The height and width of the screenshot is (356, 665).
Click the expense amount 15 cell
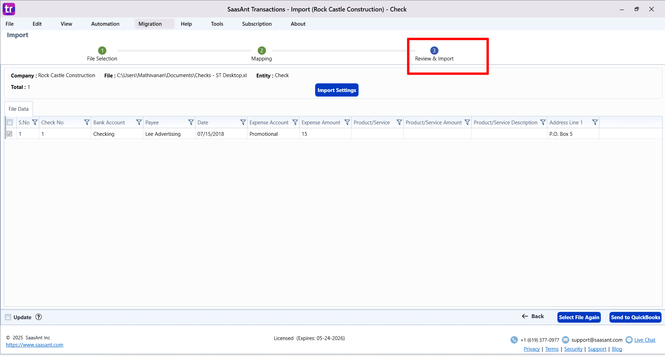coord(326,134)
